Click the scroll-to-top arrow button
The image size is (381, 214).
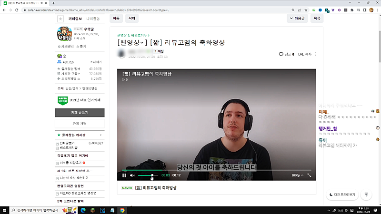click(366, 195)
